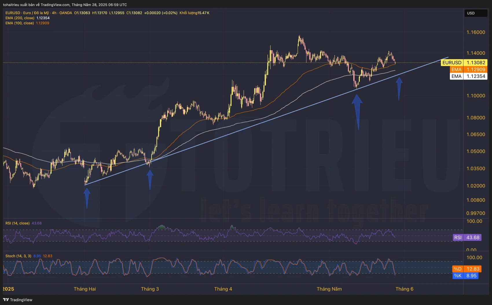Click the high value H1.13170
This screenshot has height=305, width=492.
[x=100, y=13]
